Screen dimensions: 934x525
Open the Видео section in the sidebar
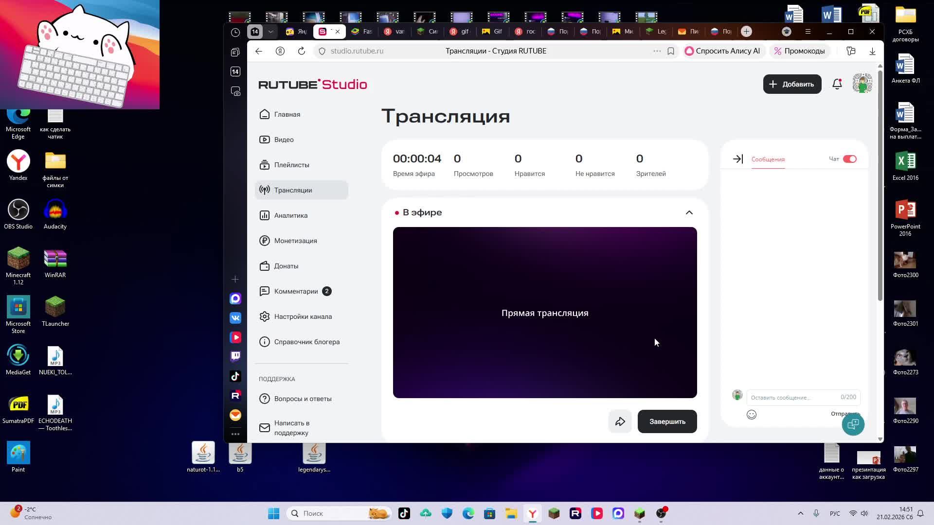click(x=284, y=140)
